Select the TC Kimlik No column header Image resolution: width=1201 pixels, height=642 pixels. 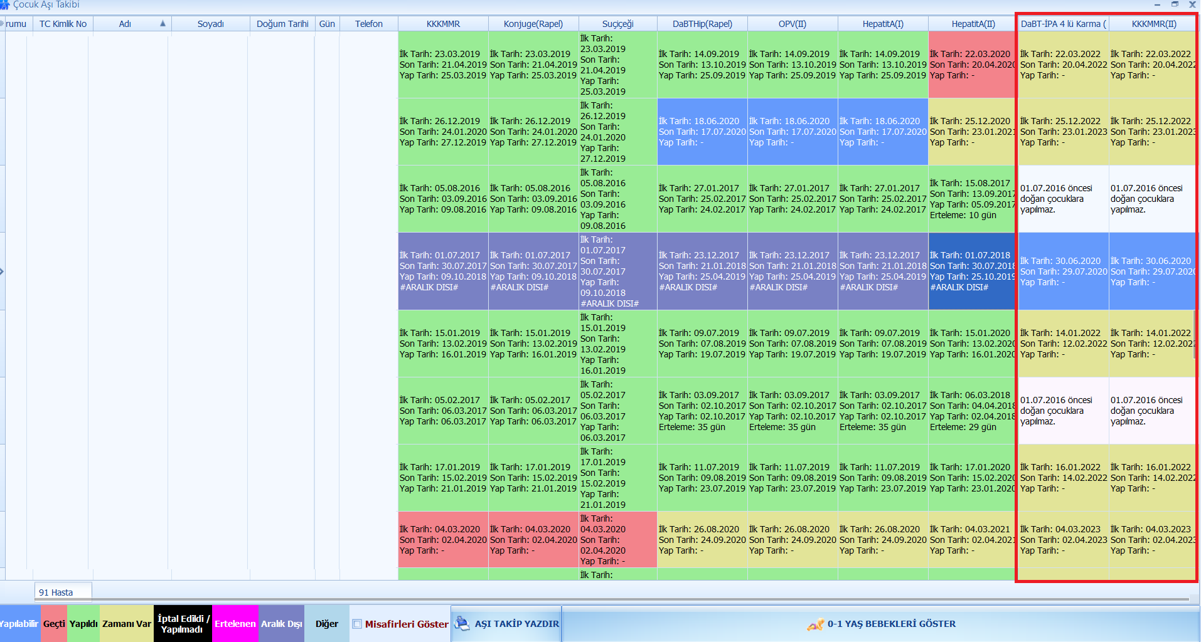click(x=63, y=24)
